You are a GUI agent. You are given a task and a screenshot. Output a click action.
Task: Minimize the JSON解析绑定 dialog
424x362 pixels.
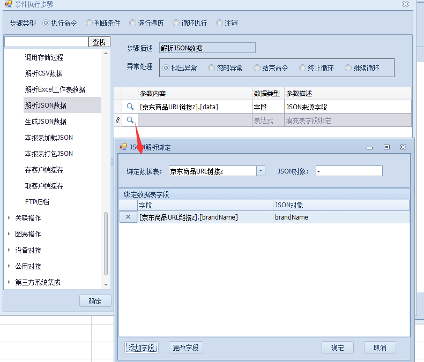pyautogui.click(x=370, y=147)
